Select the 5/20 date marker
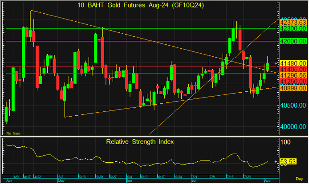Image resolution: width=309 pixels, height=184 pixels. click(x=100, y=177)
